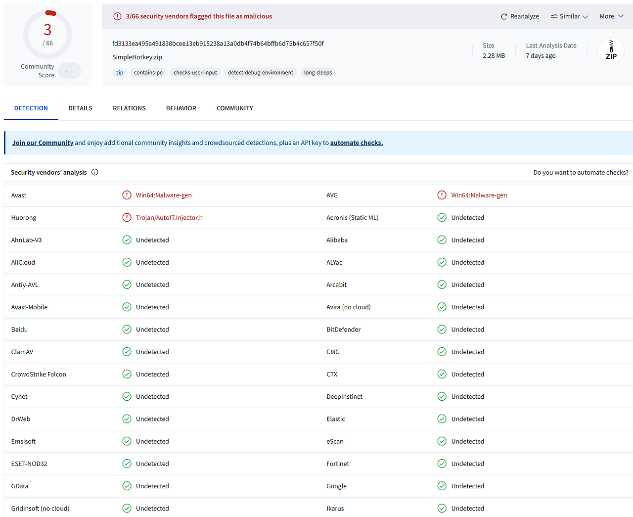This screenshot has width=633, height=517.
Task: Click Alibaba undetected check icon
Action: [x=442, y=240]
